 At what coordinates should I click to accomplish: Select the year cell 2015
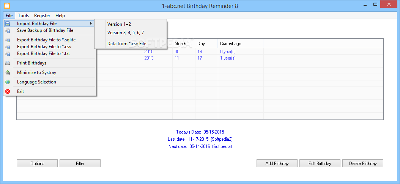coord(149,52)
